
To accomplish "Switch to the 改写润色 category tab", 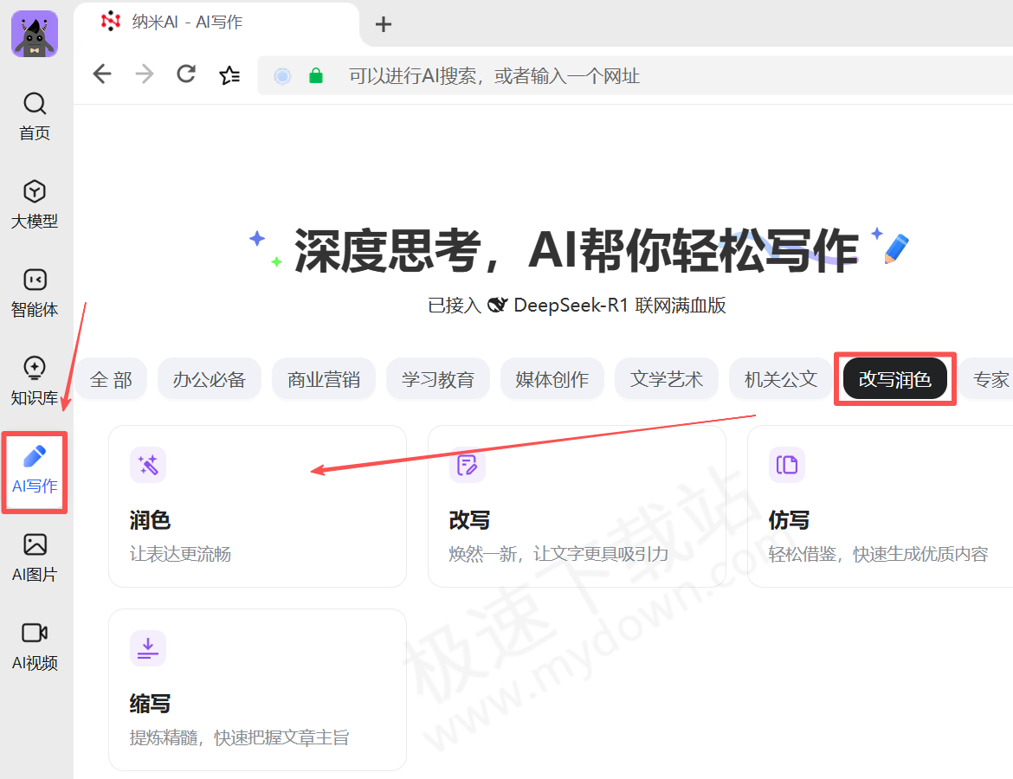I will tap(894, 378).
